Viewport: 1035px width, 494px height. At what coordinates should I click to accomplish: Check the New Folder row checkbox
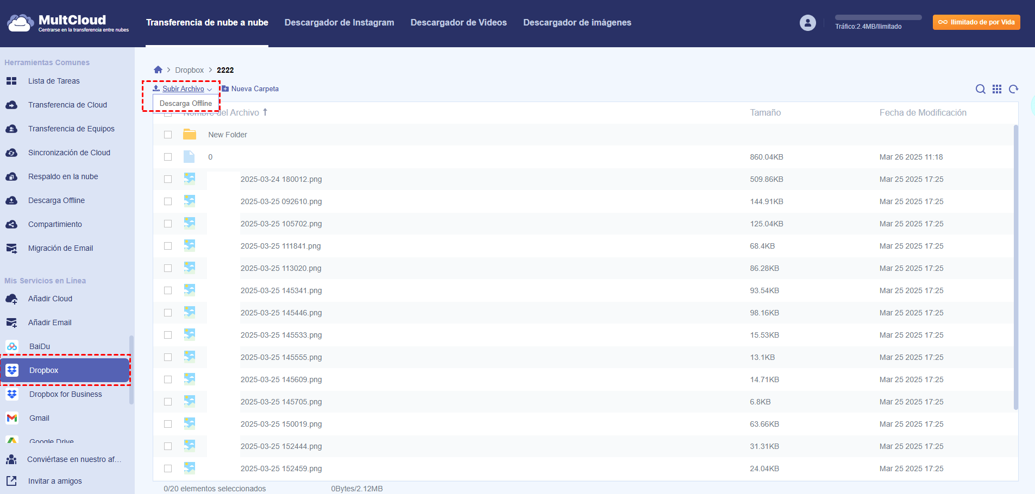coord(168,135)
